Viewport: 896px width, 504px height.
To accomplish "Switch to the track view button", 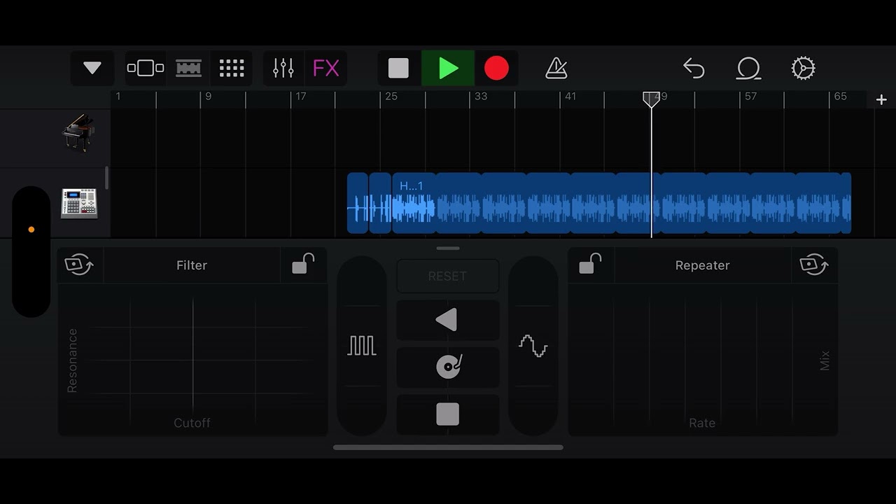I will [146, 68].
